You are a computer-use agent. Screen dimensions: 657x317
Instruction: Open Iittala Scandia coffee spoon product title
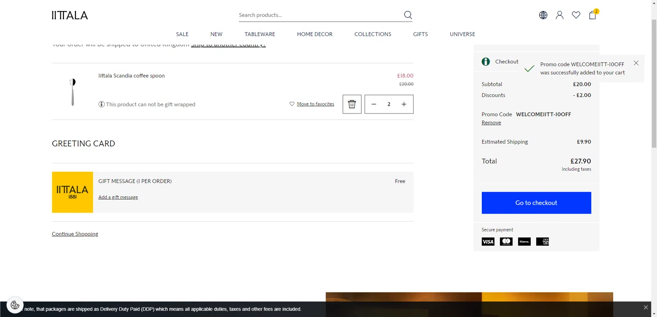click(131, 76)
